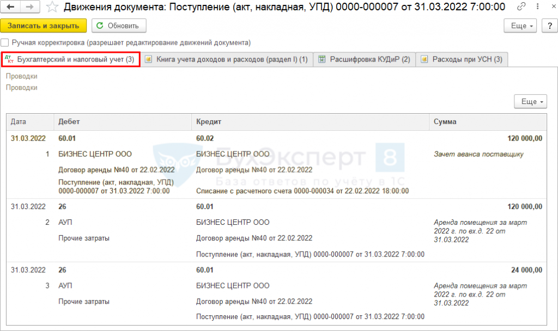558x331 pixels.
Task: Open Расшифровка КУДиР tab
Action: pyautogui.click(x=365, y=59)
